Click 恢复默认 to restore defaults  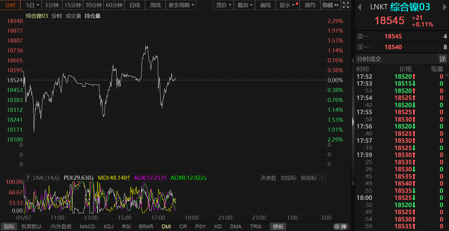(32, 227)
